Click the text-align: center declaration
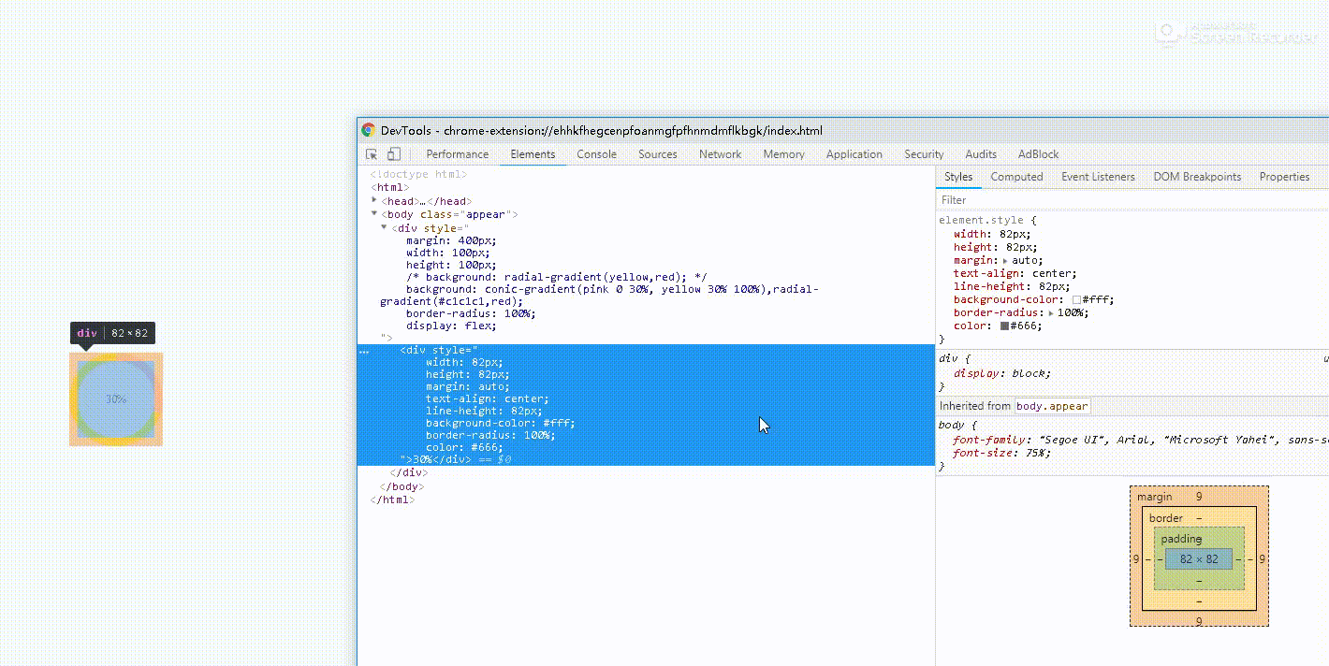 pyautogui.click(x=1015, y=274)
